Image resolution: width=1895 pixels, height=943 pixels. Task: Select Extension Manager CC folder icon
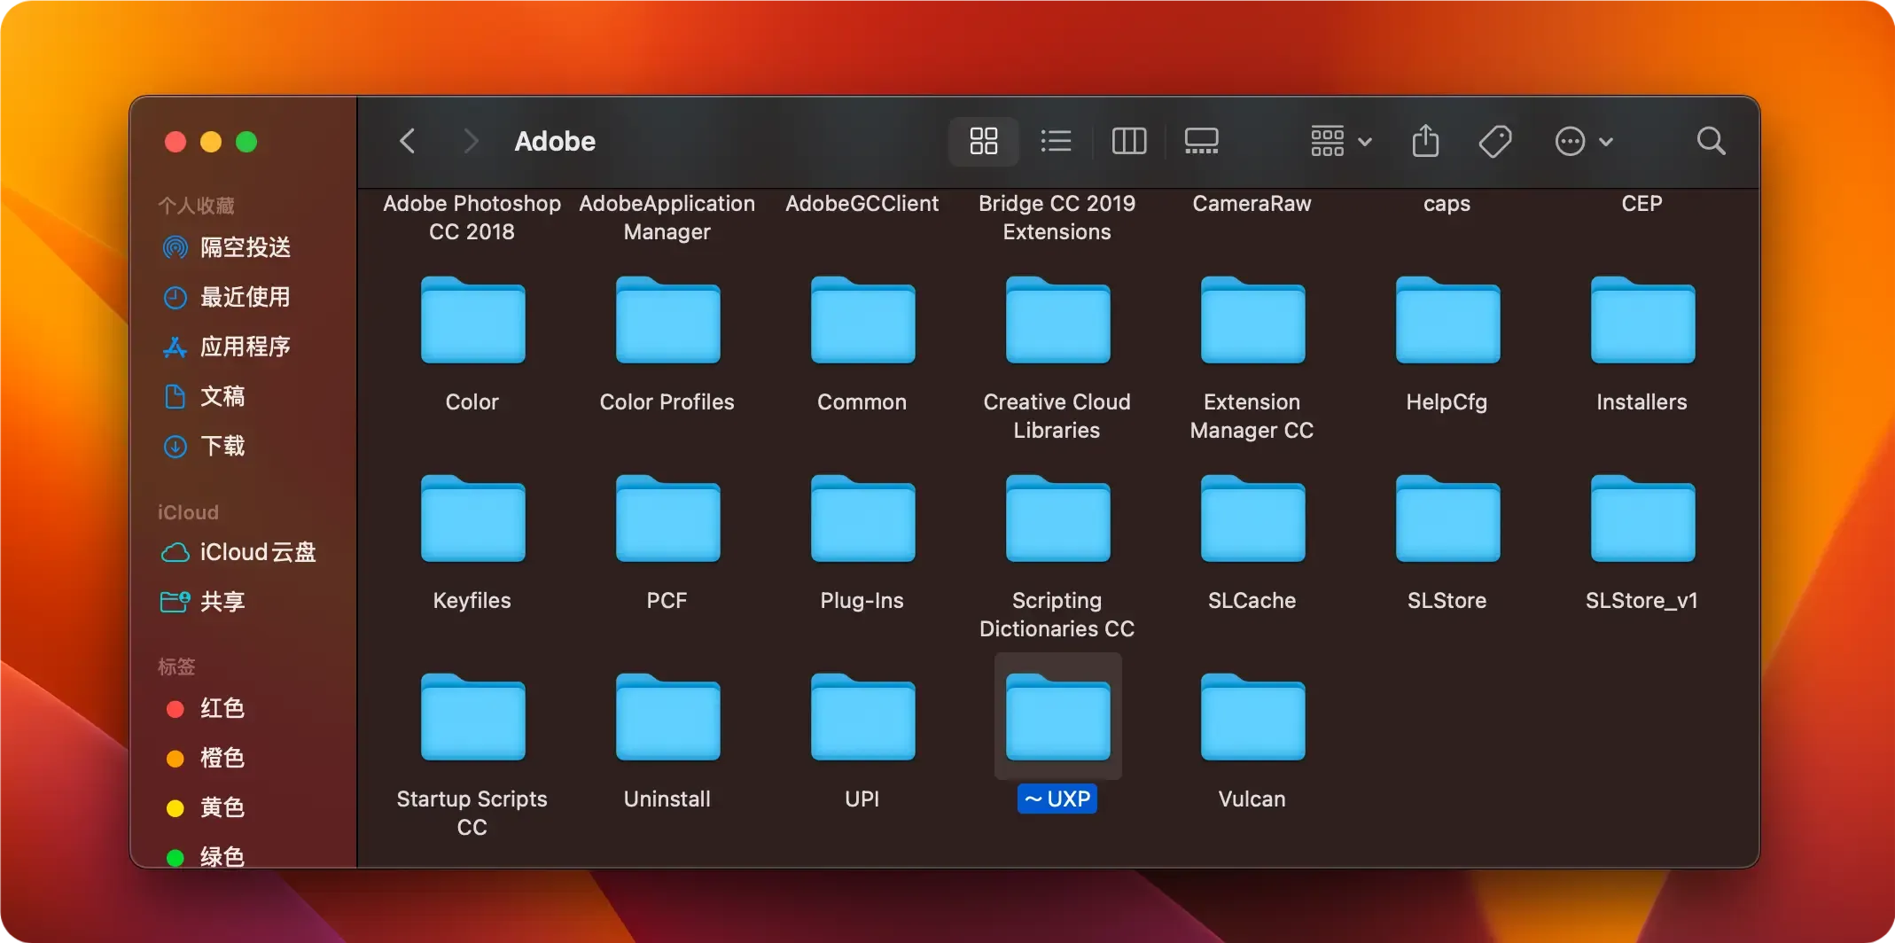click(x=1252, y=320)
